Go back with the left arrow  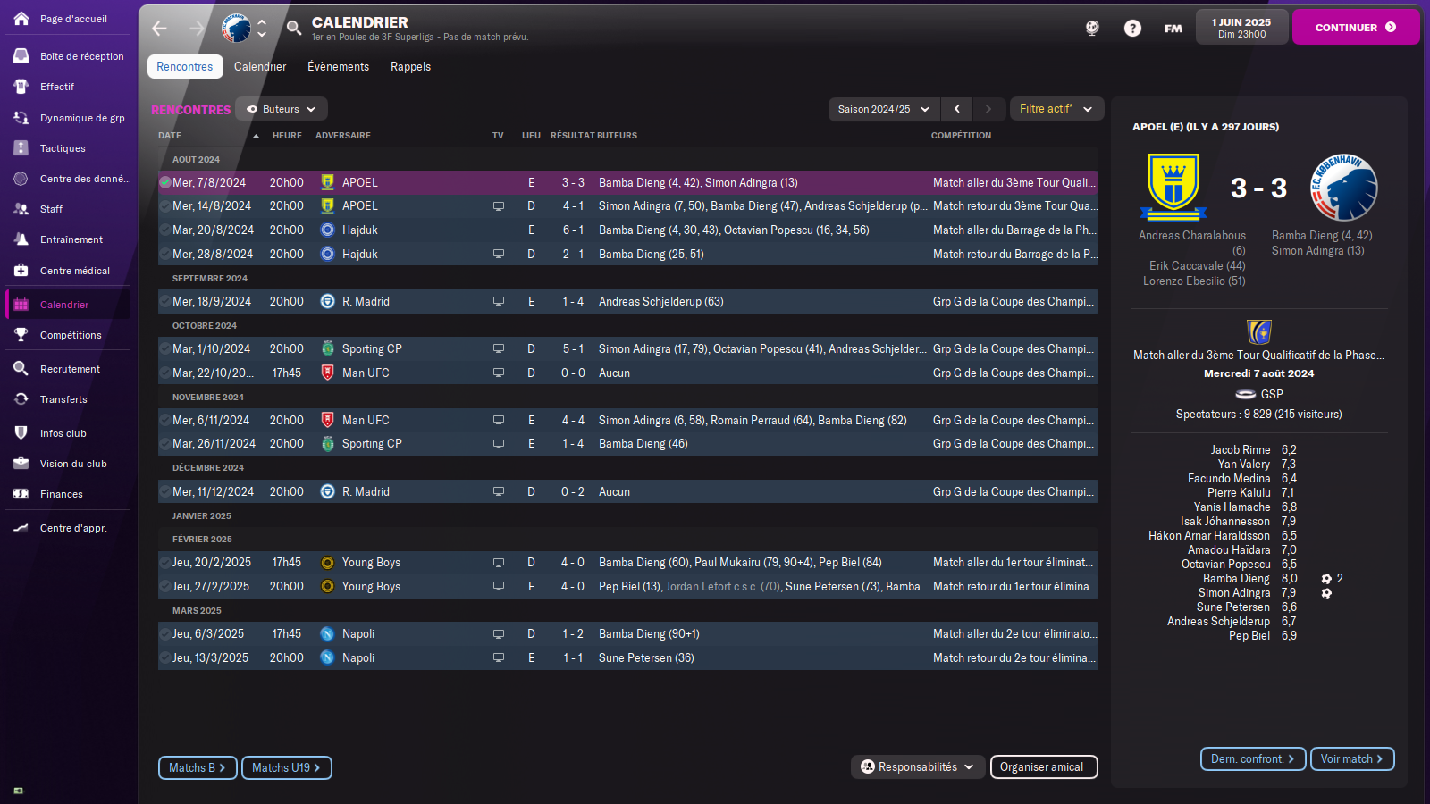coord(160,29)
